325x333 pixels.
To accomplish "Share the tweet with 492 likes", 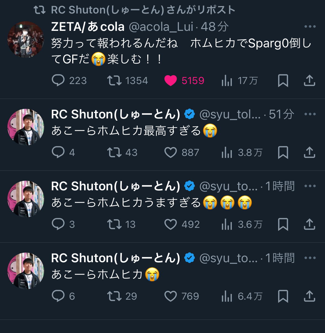I will tap(309, 224).
